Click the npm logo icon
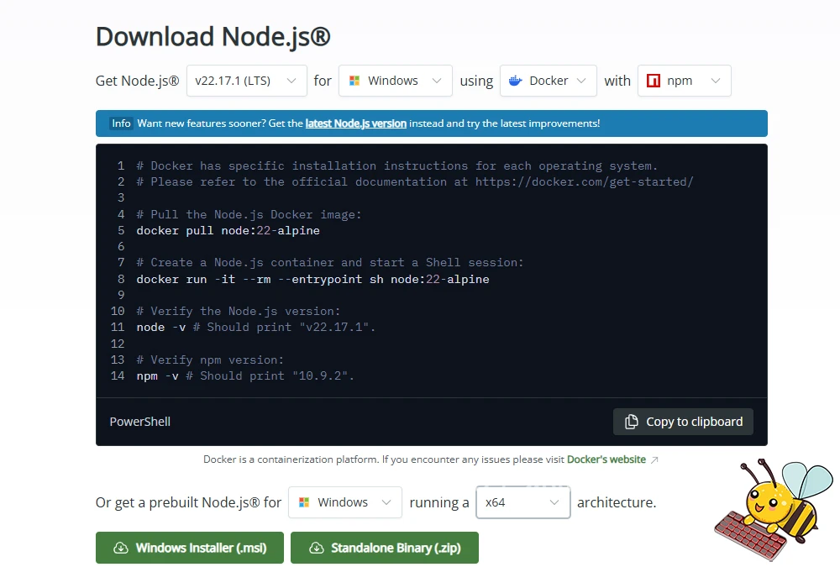Image resolution: width=840 pixels, height=588 pixels. (x=654, y=81)
